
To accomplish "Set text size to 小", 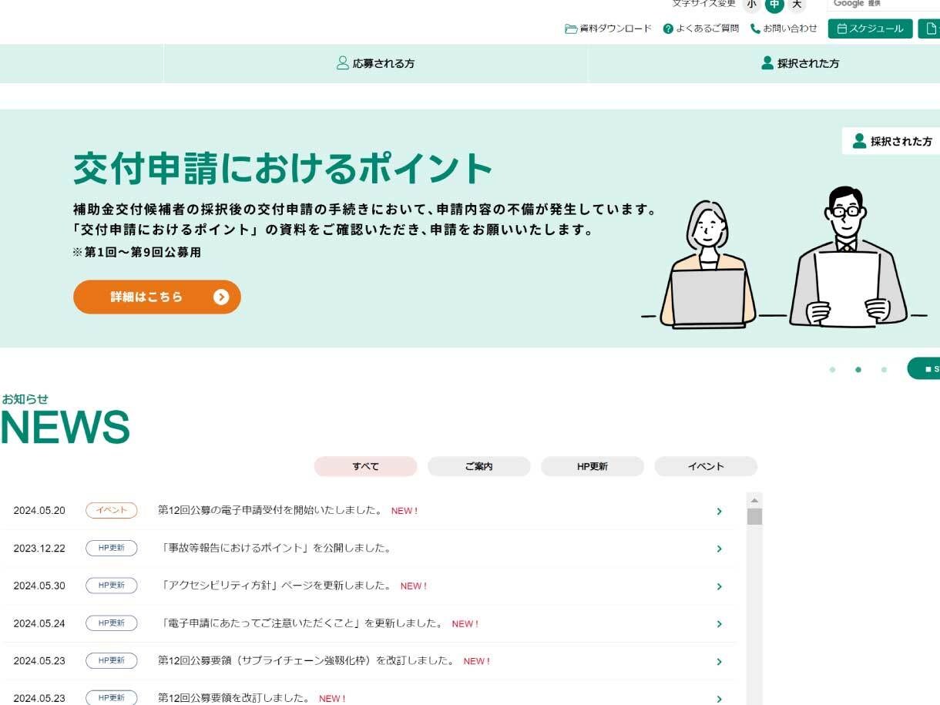I will point(751,5).
